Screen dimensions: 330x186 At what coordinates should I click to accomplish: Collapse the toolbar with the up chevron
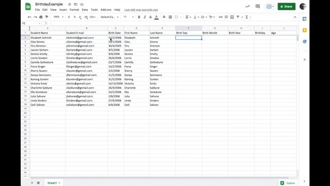pos(295,17)
